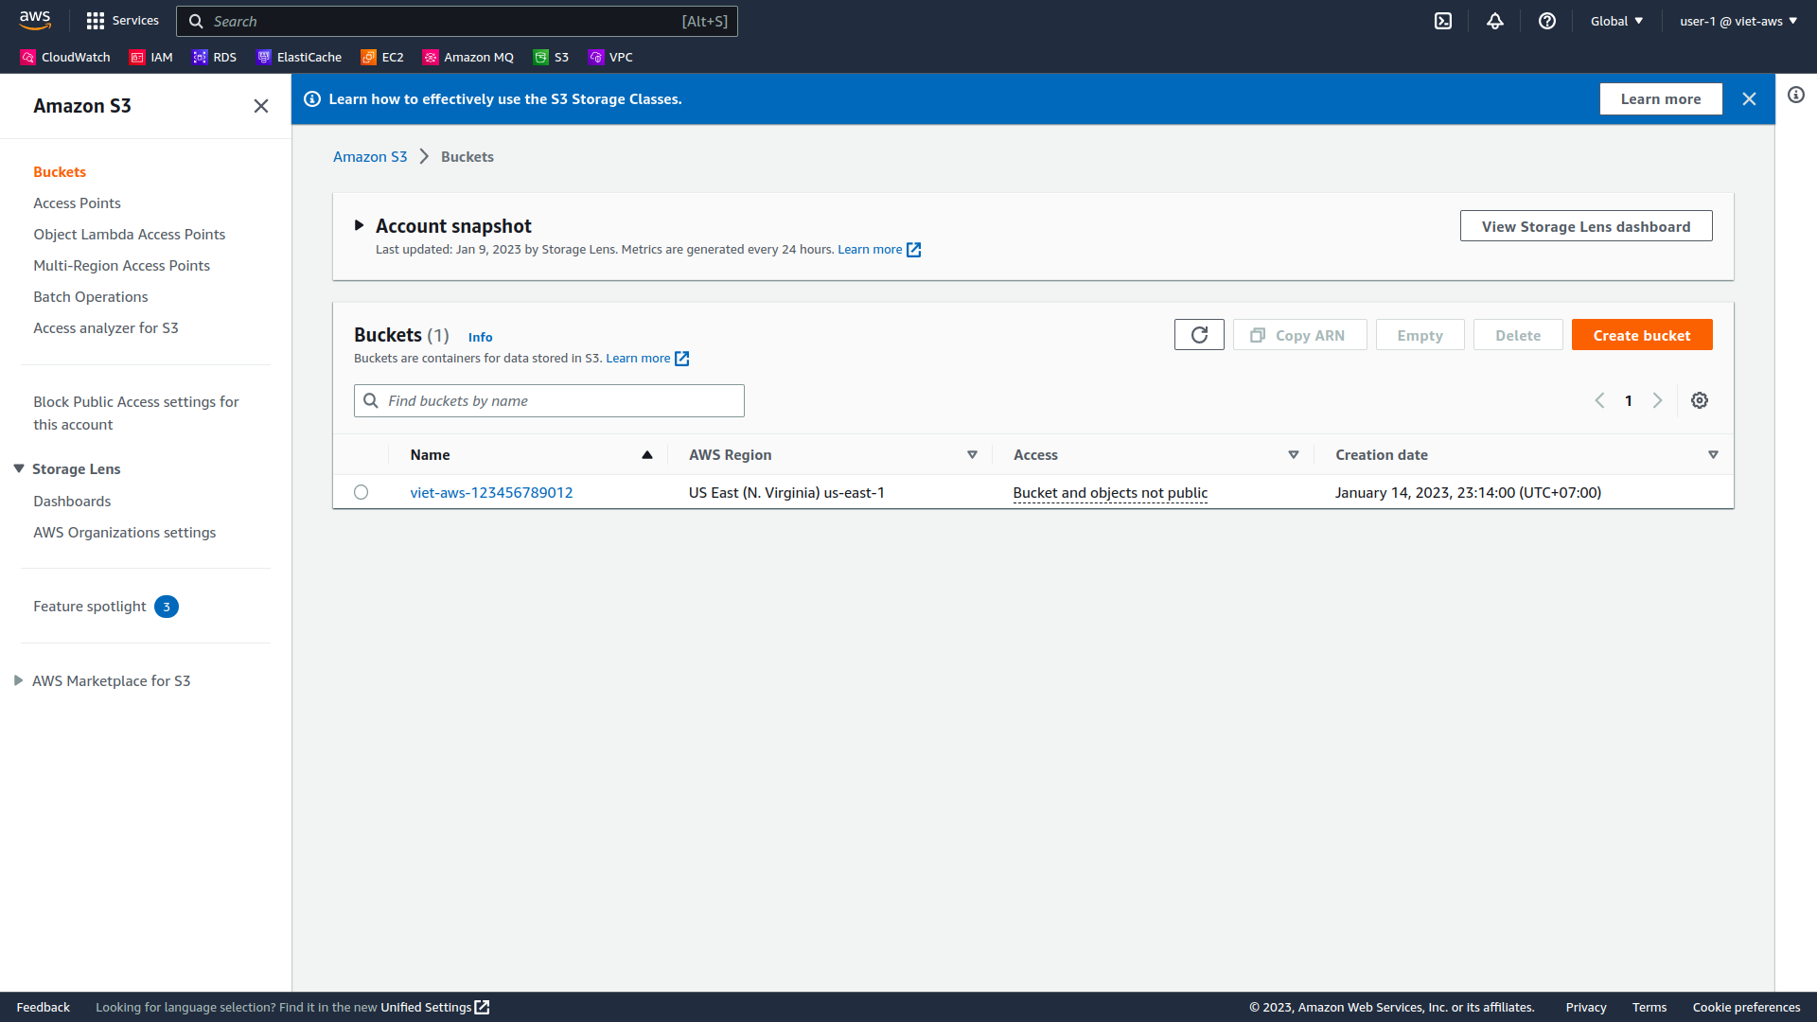Open the Global region dropdown
The height and width of the screenshot is (1022, 1817).
(1616, 21)
